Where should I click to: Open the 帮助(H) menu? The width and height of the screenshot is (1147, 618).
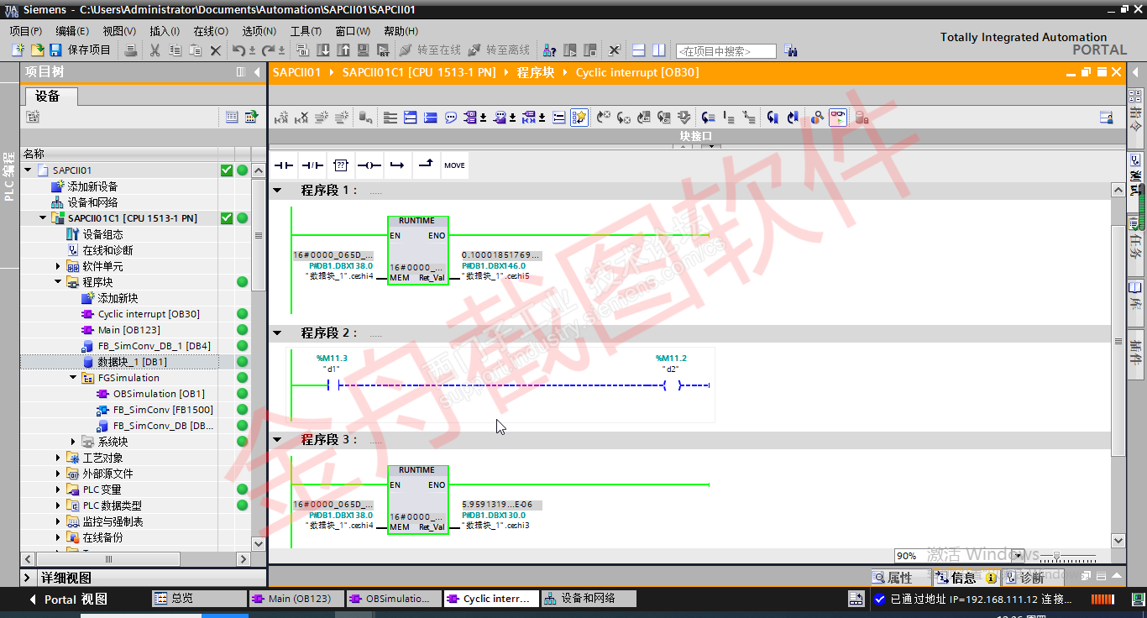click(401, 31)
